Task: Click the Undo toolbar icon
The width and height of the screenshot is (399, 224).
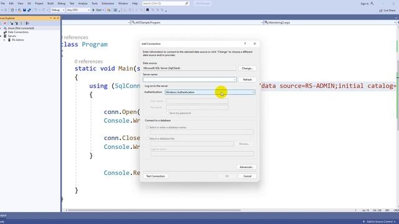Action: pos(36,10)
